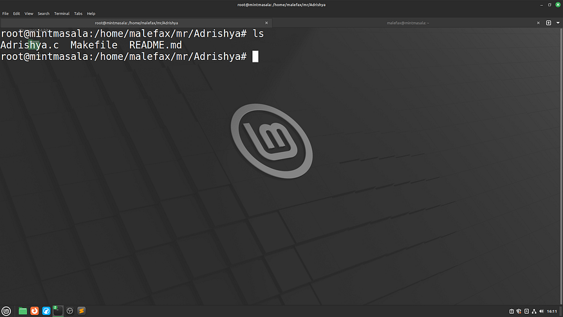Open the network connections tray icon
The width and height of the screenshot is (563, 317).
pos(534,311)
